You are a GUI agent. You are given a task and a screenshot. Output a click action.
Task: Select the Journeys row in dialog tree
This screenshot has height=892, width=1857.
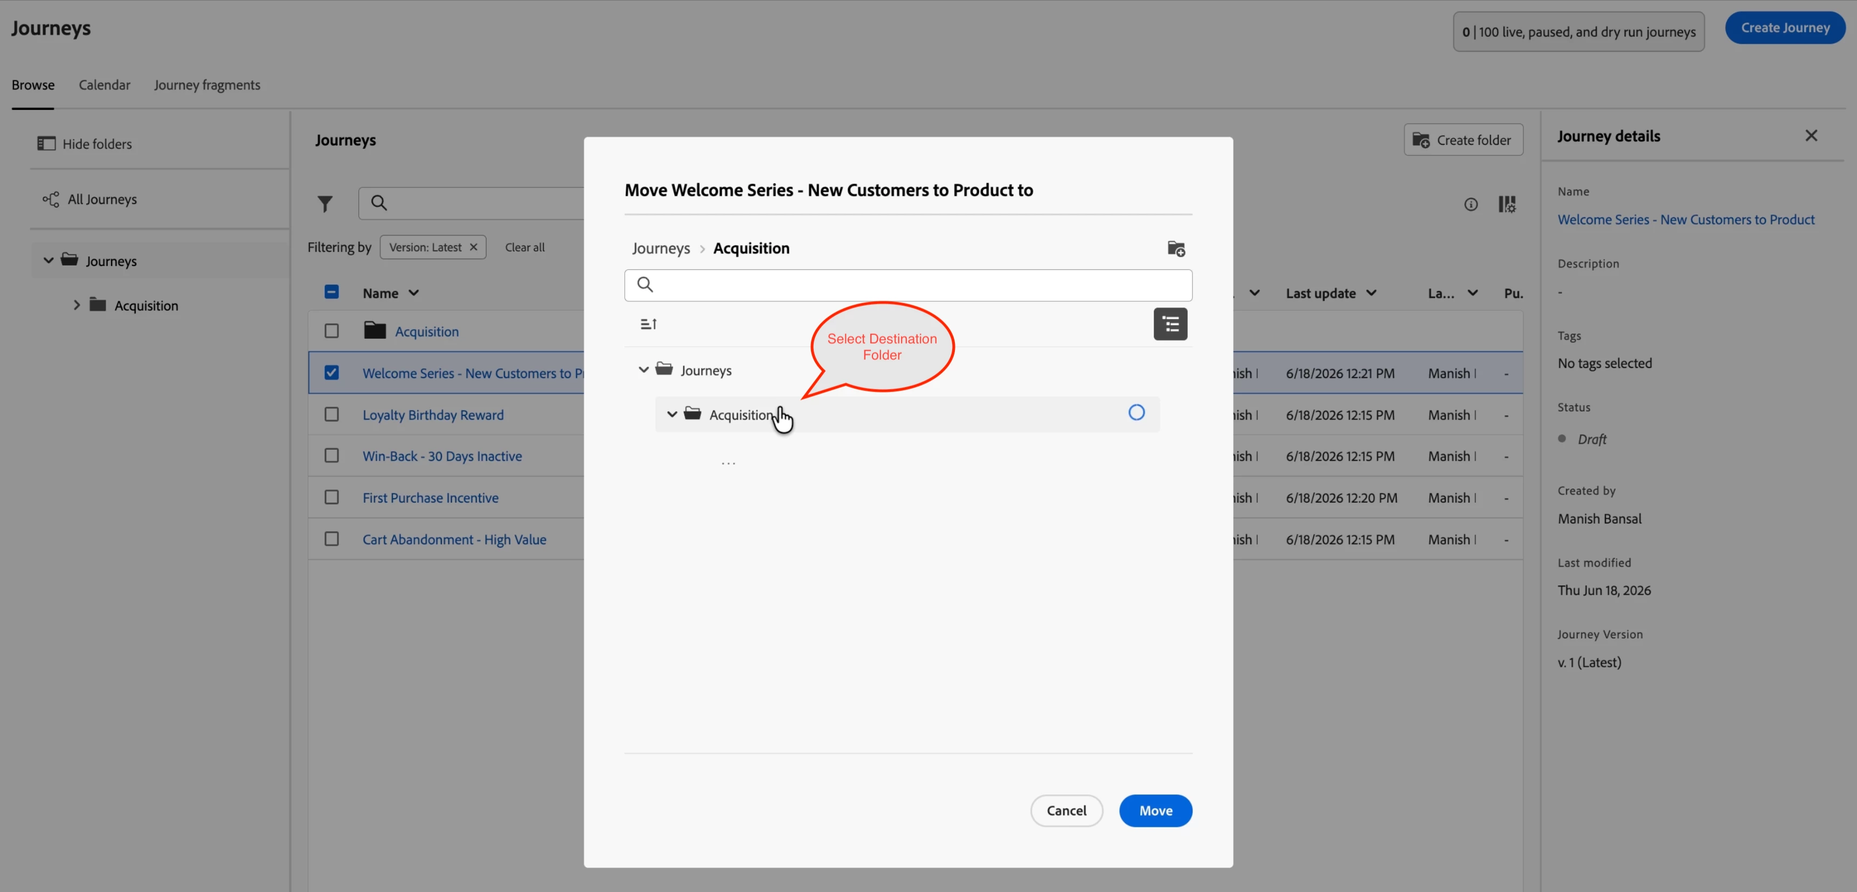909,370
